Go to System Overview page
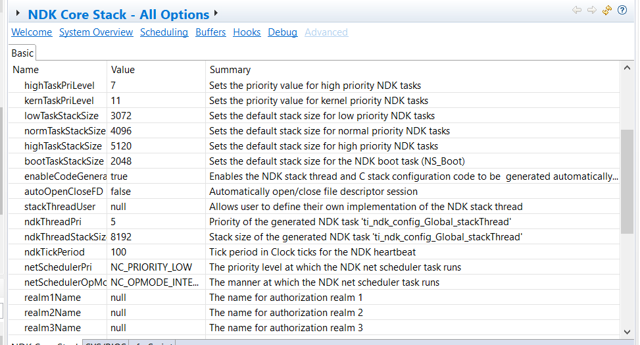The image size is (640, 345). coord(96,32)
